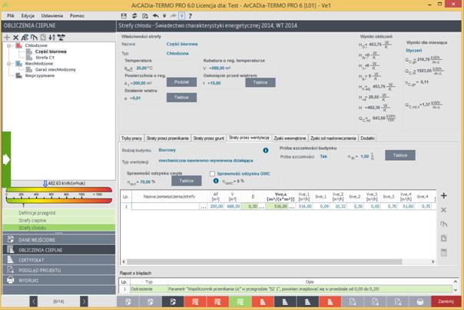The image size is (464, 310).
Task: Enable the Sprawność odzysku GWC checkbox
Action: pyautogui.click(x=212, y=174)
